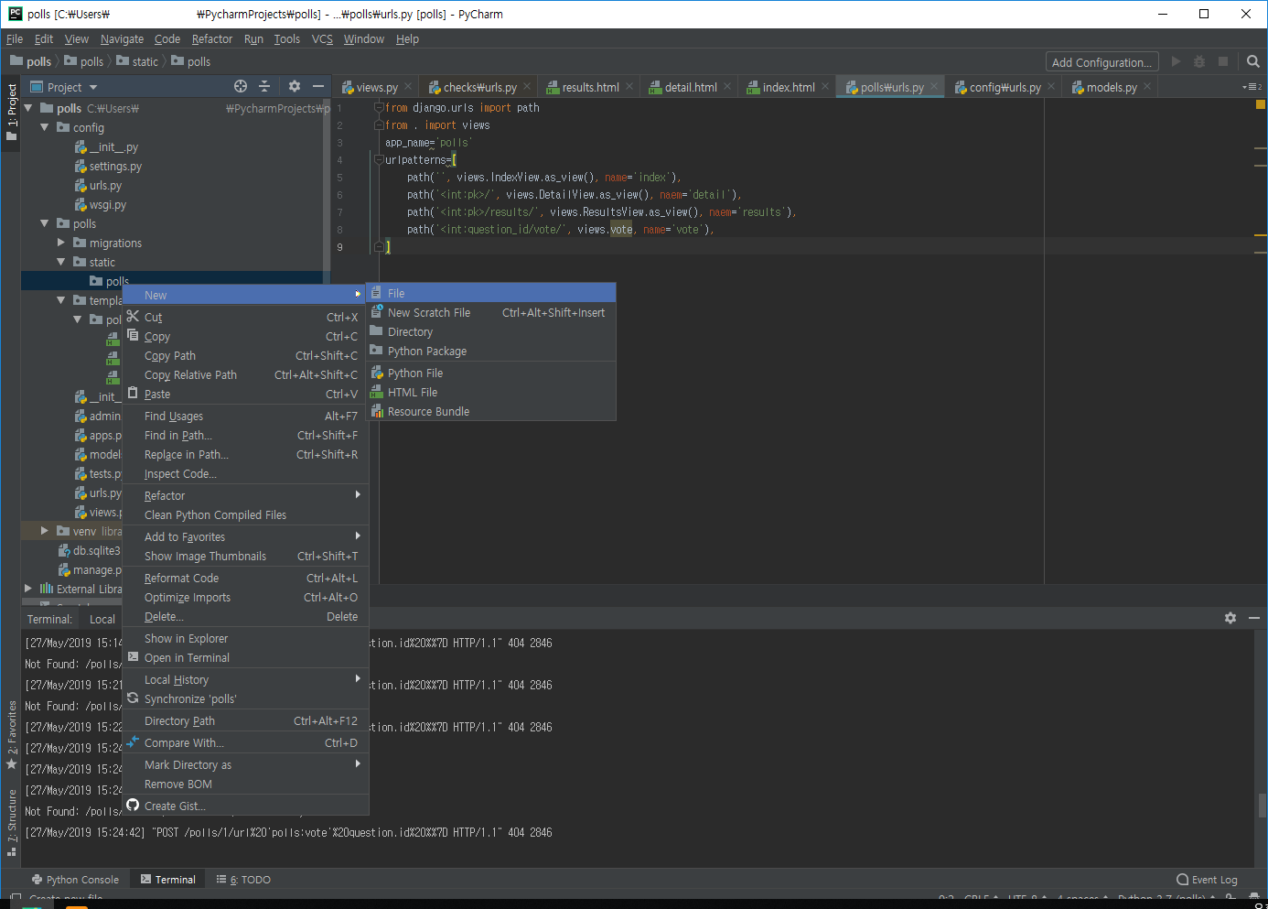Open Terminal panel settings gear
The width and height of the screenshot is (1268, 909).
pos(1230,618)
